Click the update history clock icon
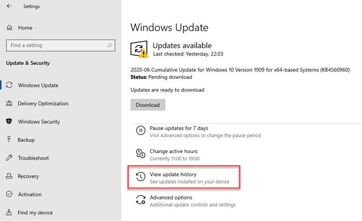Screen dimensions: 362x221 (x=141, y=176)
